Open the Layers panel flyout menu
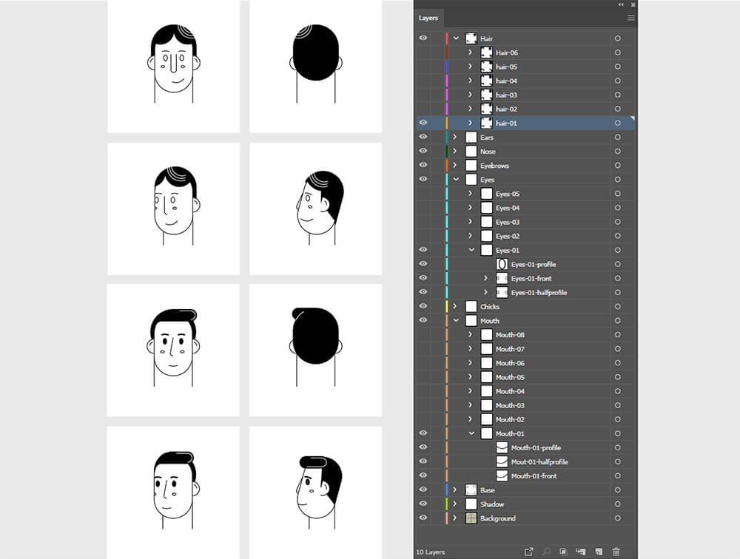The image size is (740, 559). 630,17
